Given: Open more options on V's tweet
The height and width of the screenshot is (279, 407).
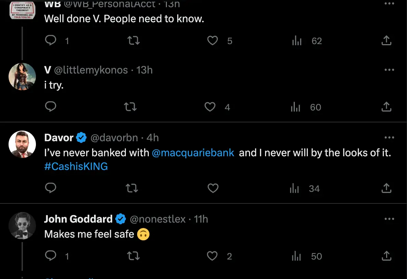Looking at the screenshot, I should [x=389, y=70].
